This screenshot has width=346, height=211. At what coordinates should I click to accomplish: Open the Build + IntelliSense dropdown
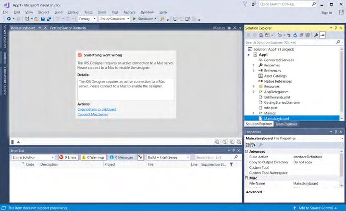click(168, 157)
